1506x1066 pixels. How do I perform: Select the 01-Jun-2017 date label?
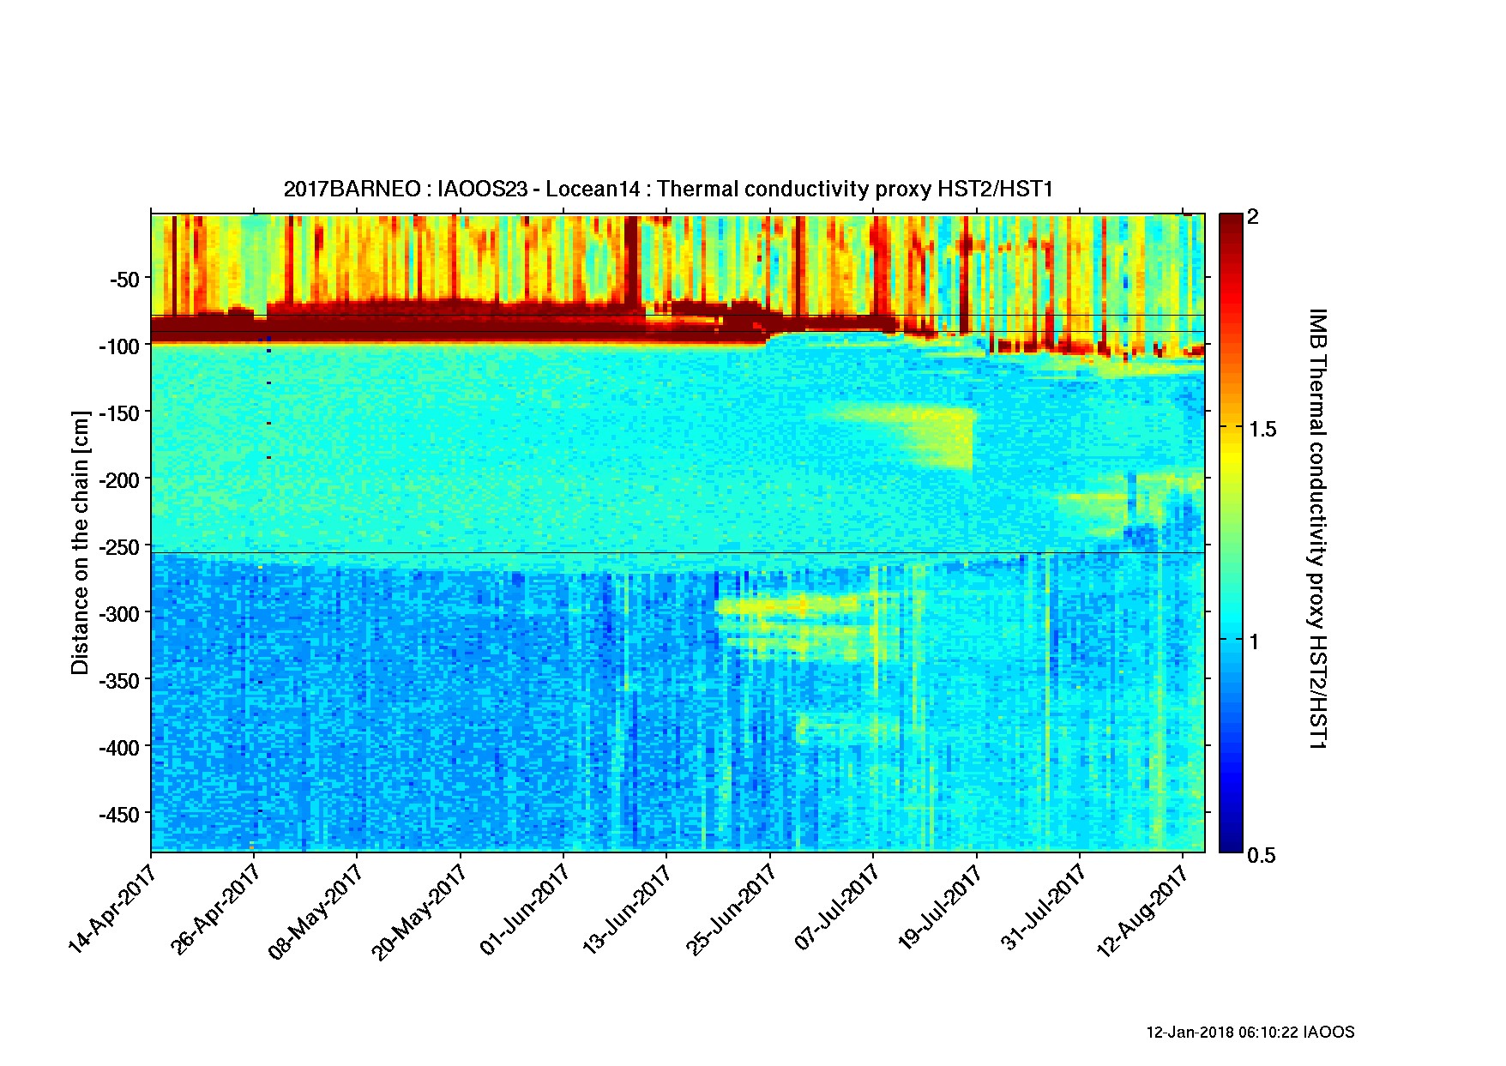click(x=525, y=909)
